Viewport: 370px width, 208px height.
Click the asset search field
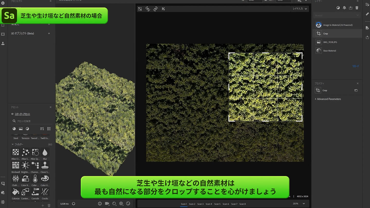click(32, 121)
